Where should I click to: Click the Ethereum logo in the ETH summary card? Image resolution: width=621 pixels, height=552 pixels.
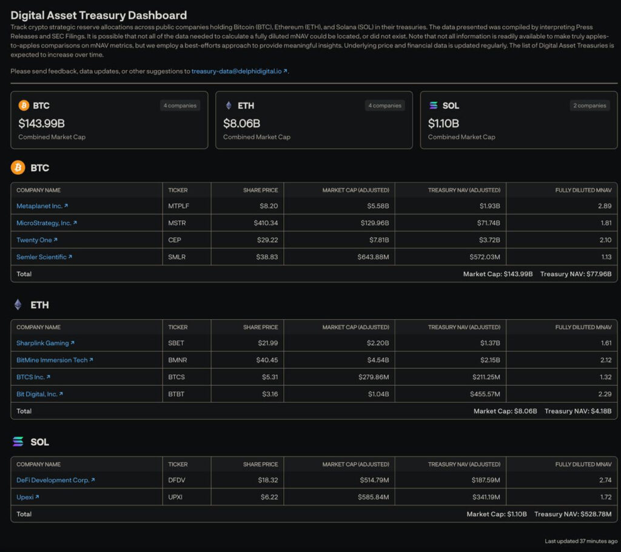click(229, 105)
